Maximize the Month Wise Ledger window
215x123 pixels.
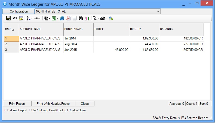[197, 3]
